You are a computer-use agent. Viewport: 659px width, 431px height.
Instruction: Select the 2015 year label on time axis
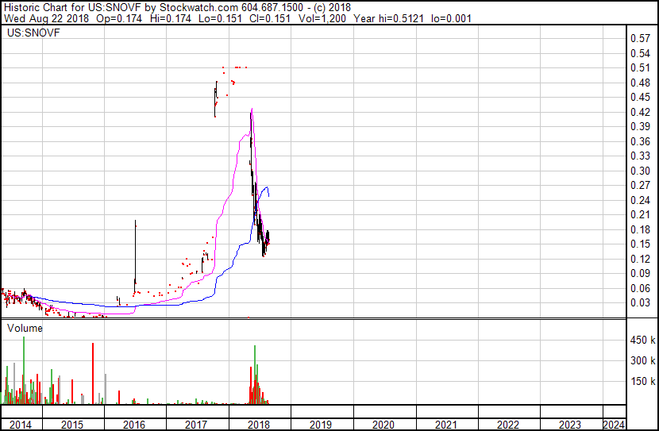(72, 425)
